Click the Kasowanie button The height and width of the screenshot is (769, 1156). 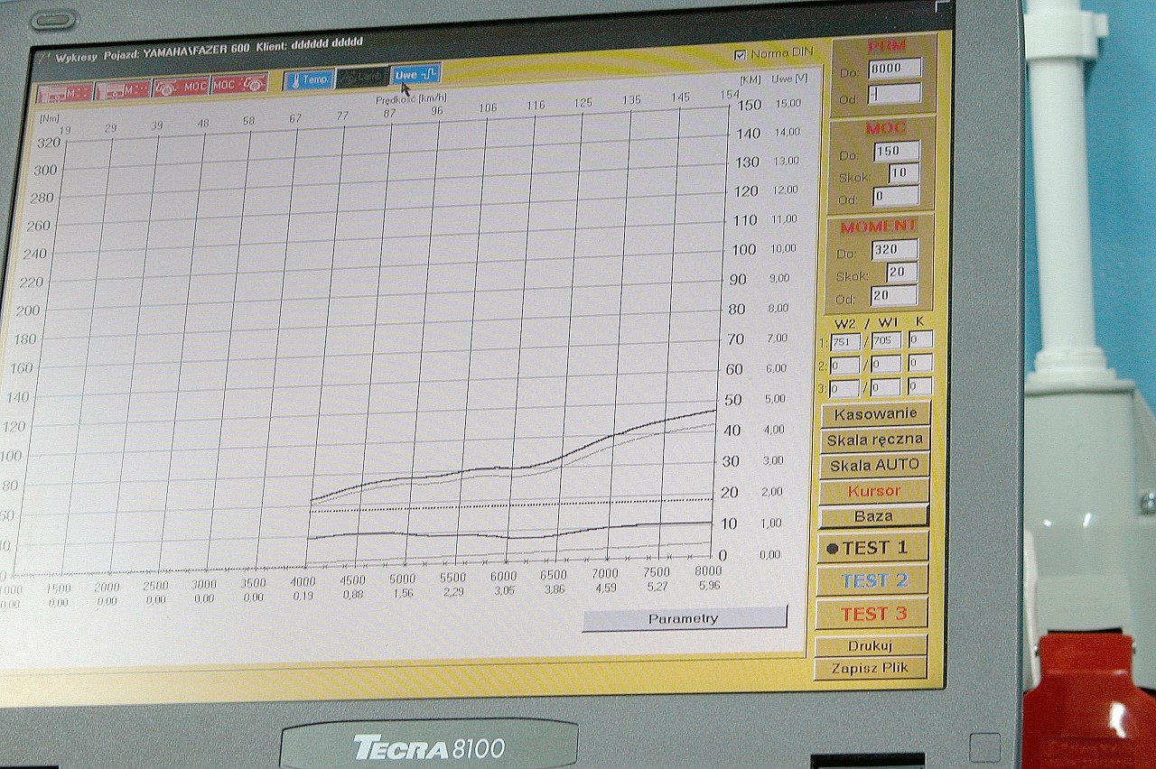click(x=874, y=414)
